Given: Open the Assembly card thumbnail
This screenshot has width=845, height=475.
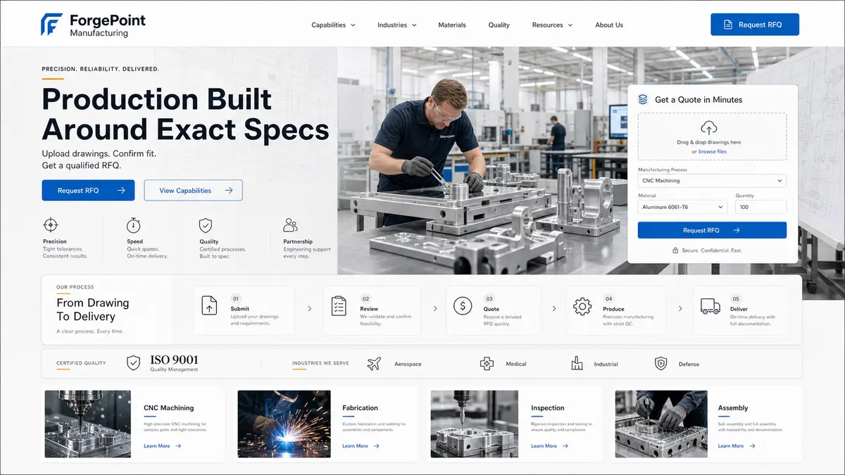Looking at the screenshot, I should [x=661, y=424].
